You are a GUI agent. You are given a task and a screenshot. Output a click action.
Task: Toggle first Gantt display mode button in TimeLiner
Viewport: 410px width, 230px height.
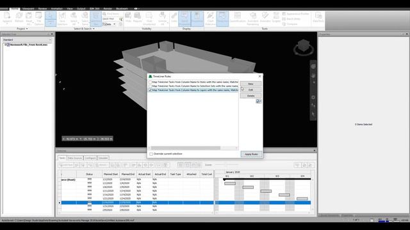(181, 165)
